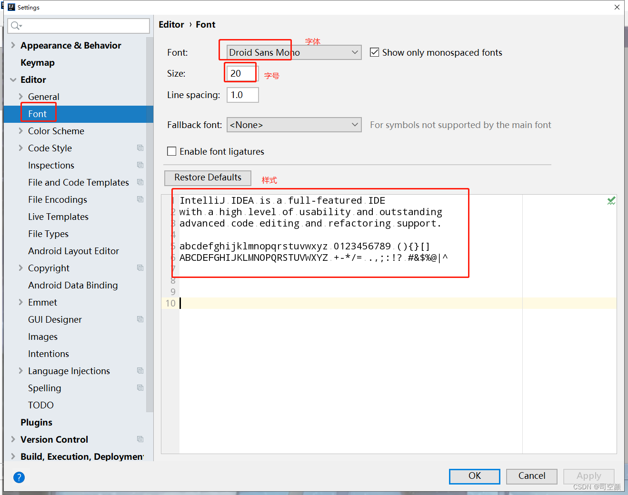Select Keymap in the settings tree
This screenshot has height=495, width=628.
[38, 62]
